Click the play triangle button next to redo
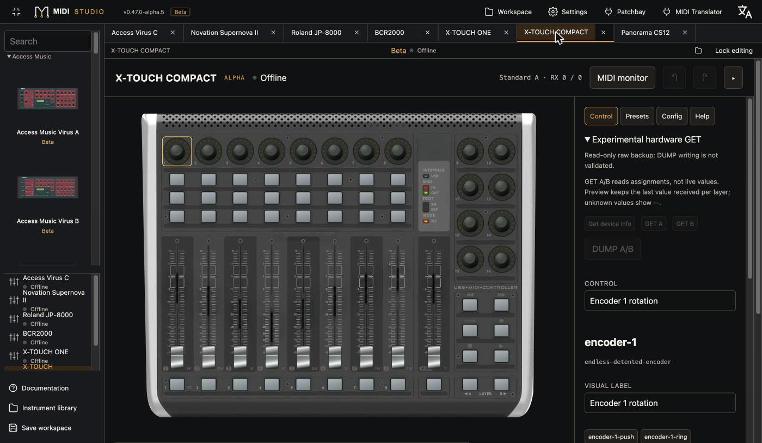 tap(733, 78)
